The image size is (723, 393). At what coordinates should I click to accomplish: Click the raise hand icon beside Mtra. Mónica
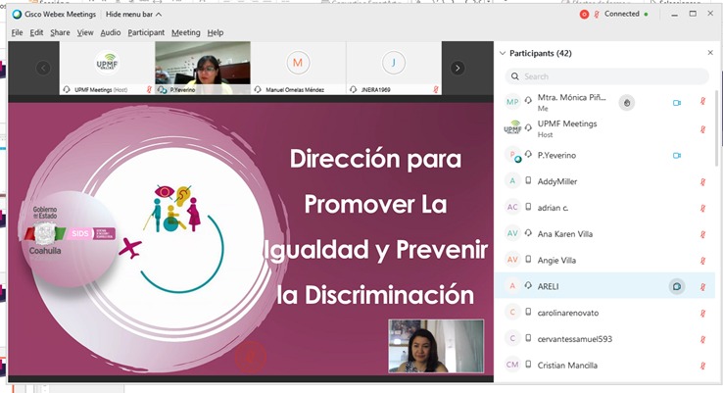[x=628, y=102]
